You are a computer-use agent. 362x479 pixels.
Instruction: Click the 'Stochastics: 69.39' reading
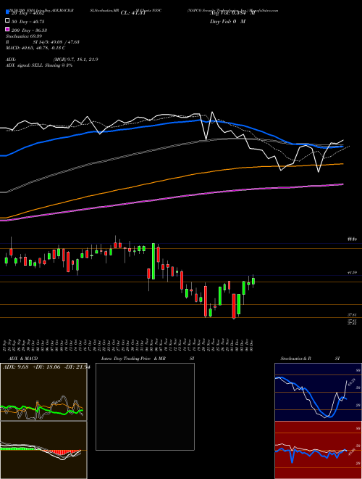[x=24, y=36]
